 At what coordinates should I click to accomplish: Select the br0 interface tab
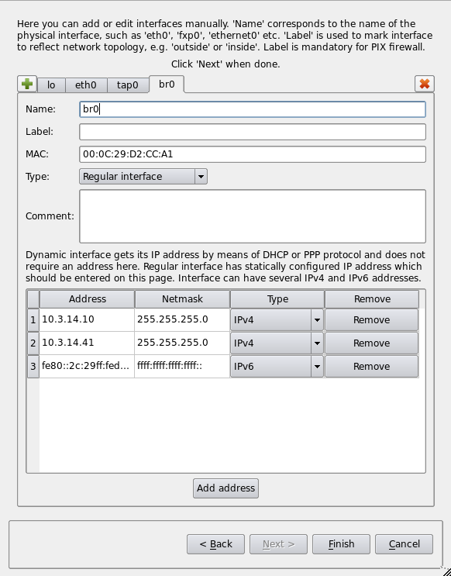(x=167, y=85)
